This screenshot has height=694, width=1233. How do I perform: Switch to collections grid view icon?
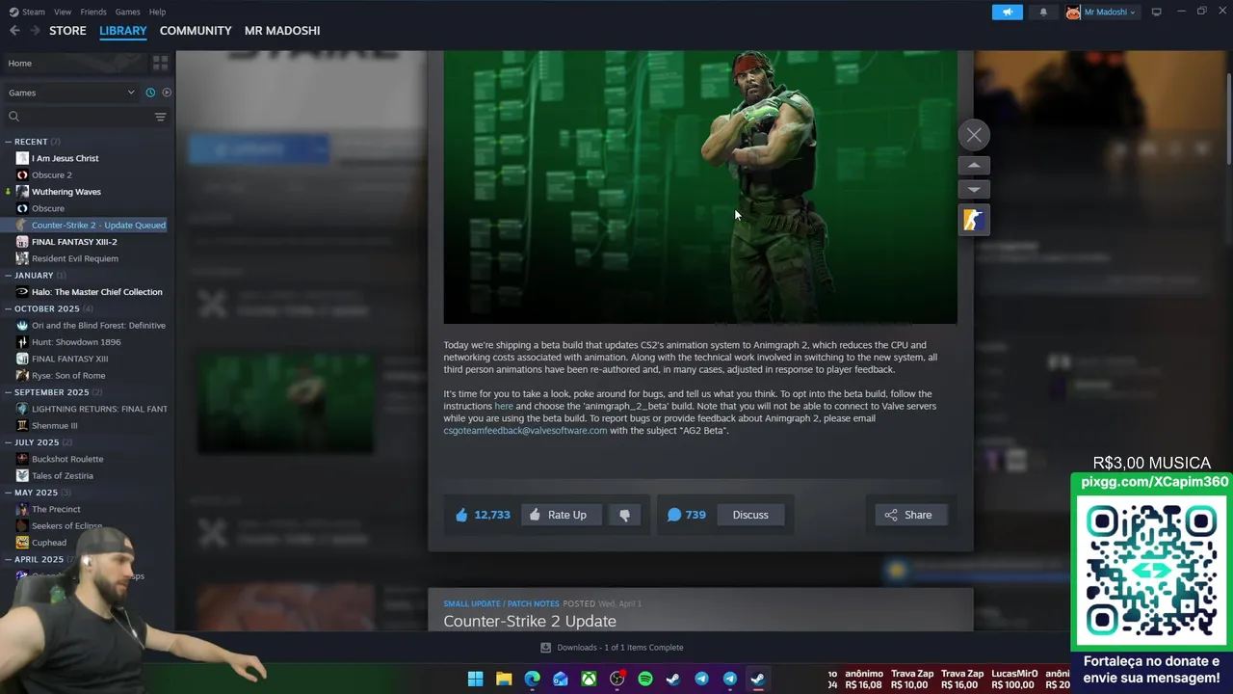(160, 63)
